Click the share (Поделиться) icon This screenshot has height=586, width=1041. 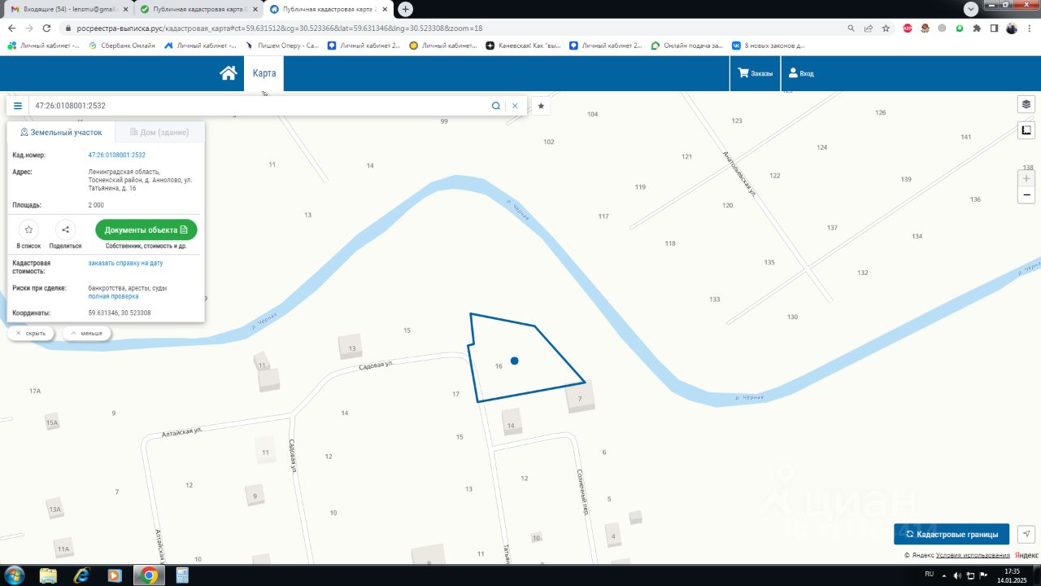coord(65,230)
